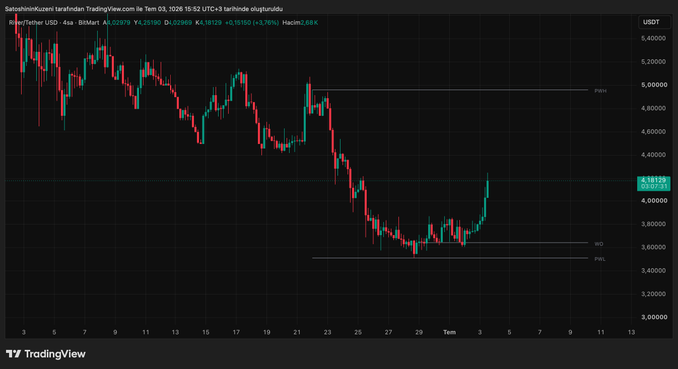
Task: Click date 15 on the time axis
Action: pyautogui.click(x=205, y=332)
